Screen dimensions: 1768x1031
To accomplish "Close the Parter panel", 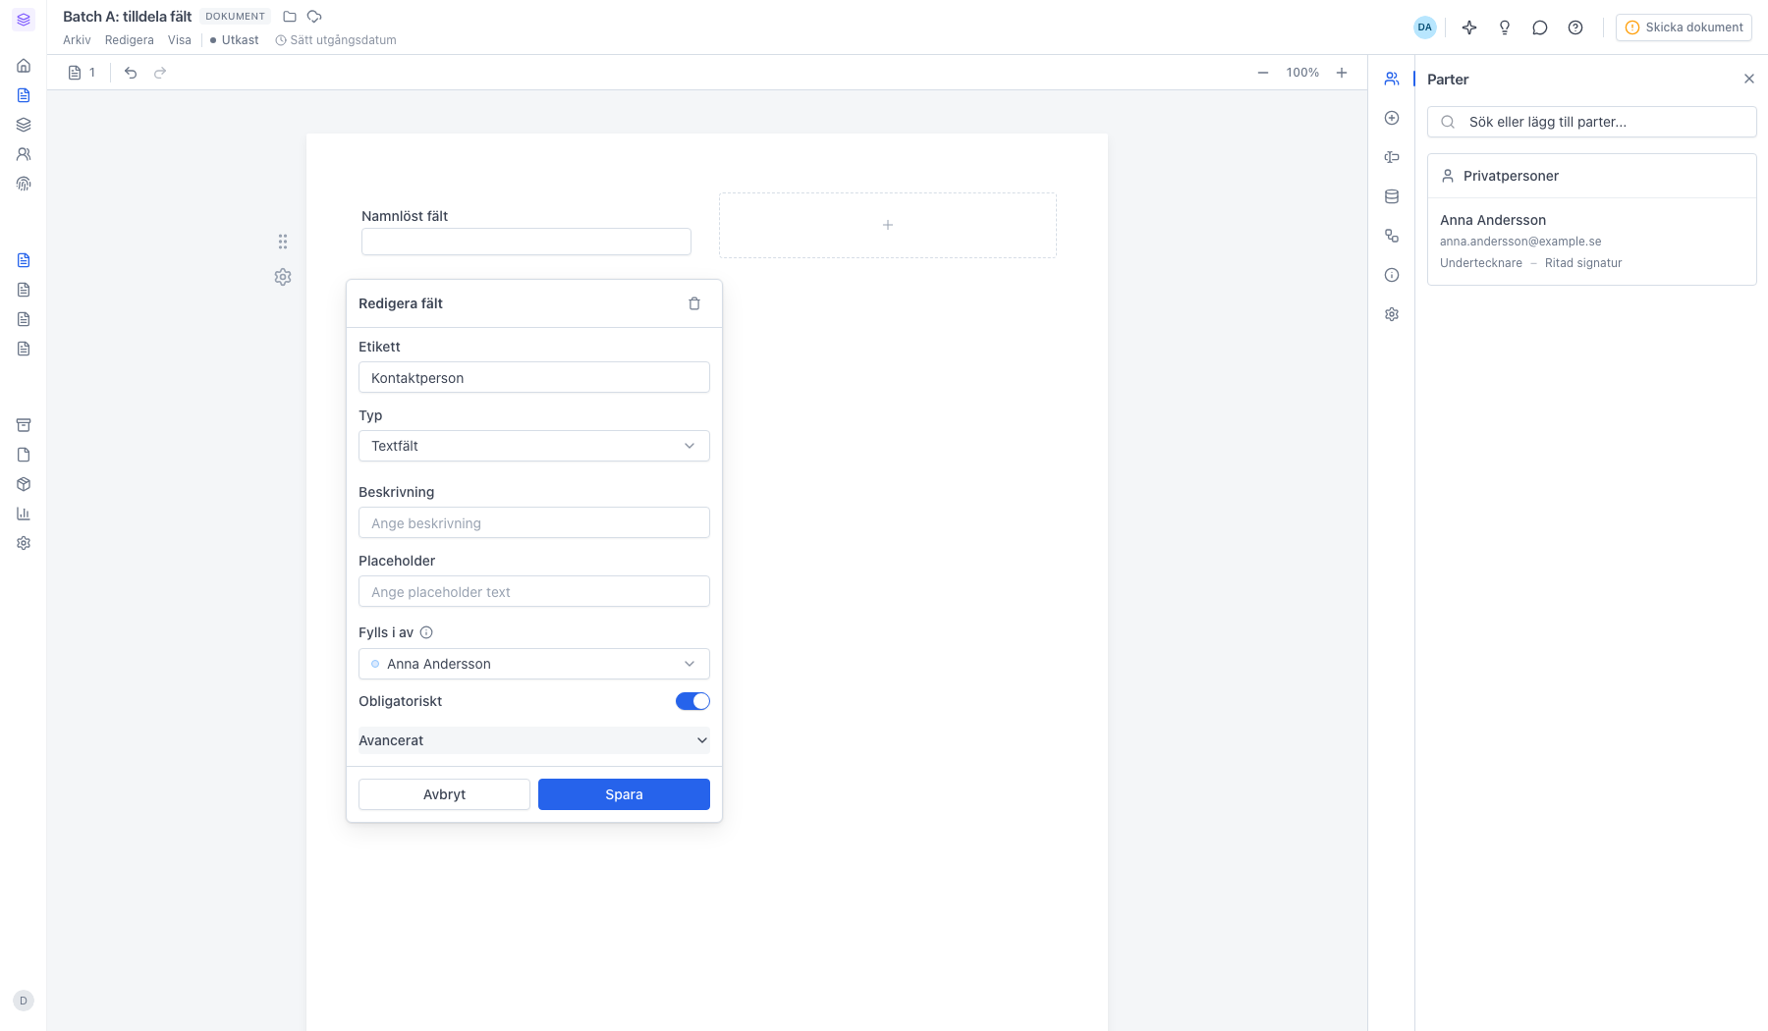I will click(1749, 79).
